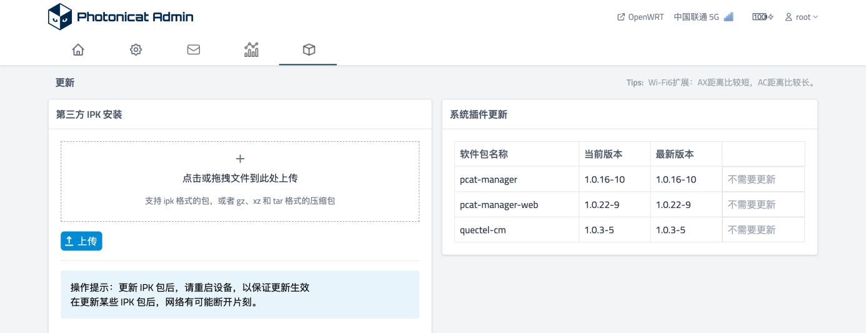
Task: Open the statistics chart tab
Action: [x=251, y=50]
